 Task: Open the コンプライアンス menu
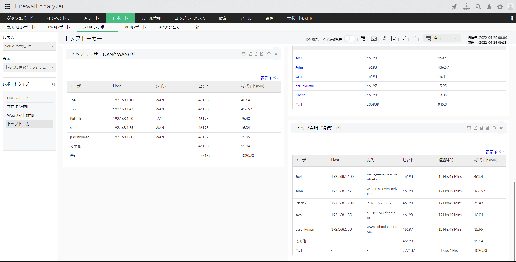tap(189, 18)
